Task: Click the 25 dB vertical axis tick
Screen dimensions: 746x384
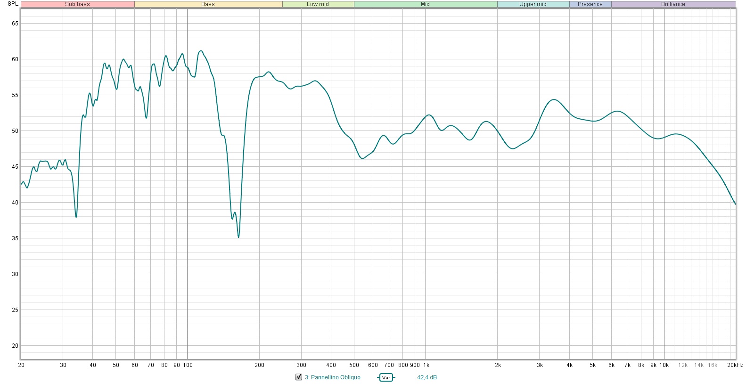Action: (x=15, y=310)
